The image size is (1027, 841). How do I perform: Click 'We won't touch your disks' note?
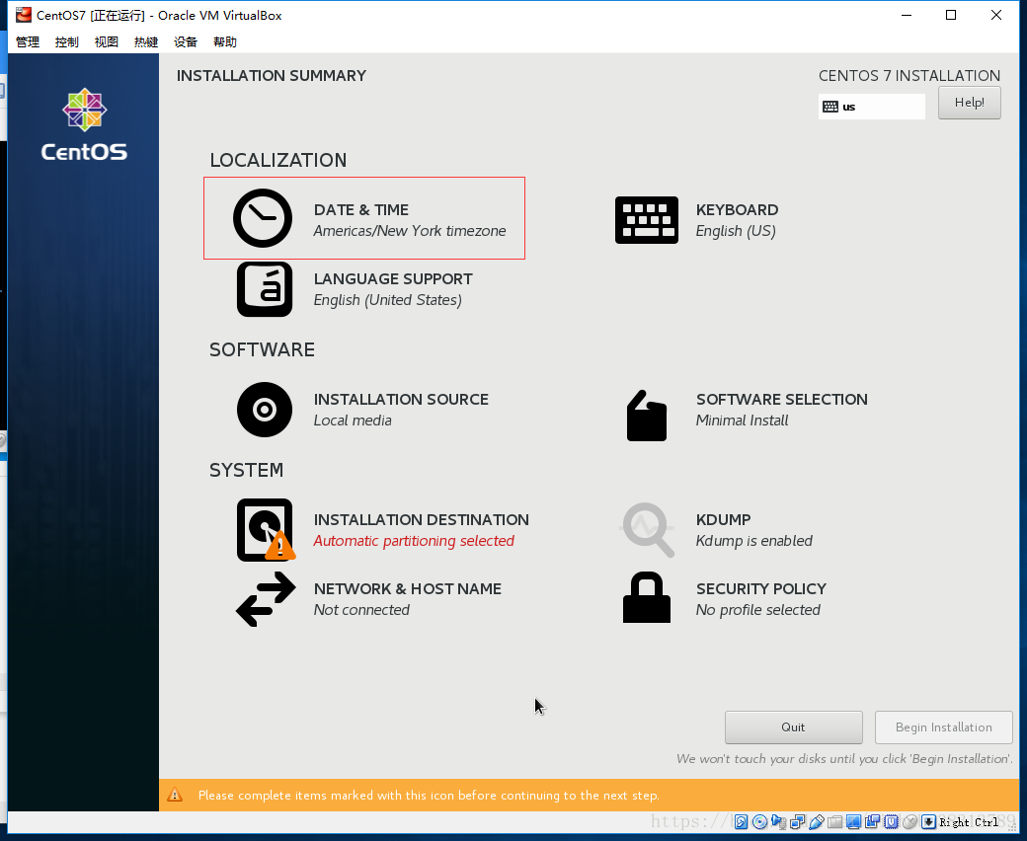[844, 758]
